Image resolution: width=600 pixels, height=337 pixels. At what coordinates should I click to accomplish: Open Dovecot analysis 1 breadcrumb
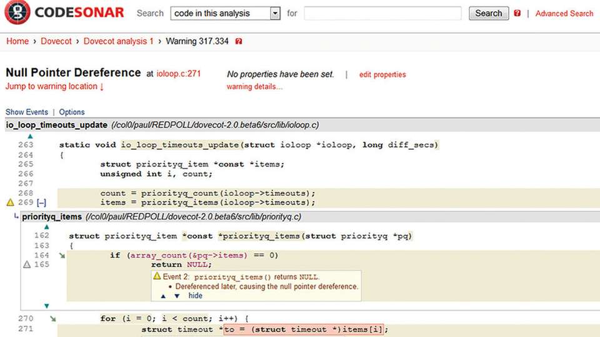click(x=118, y=41)
